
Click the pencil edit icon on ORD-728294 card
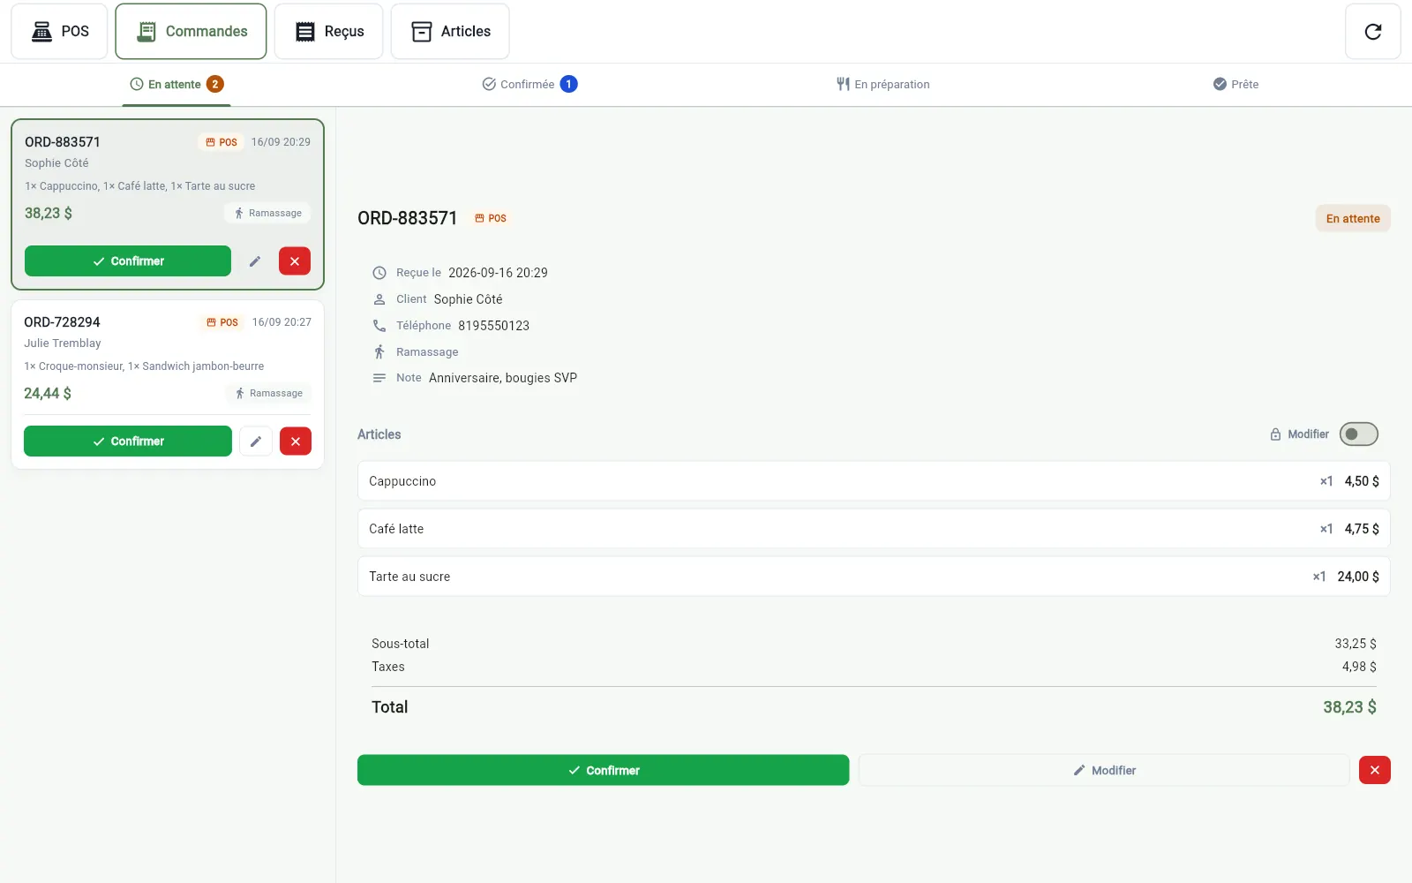tap(256, 441)
